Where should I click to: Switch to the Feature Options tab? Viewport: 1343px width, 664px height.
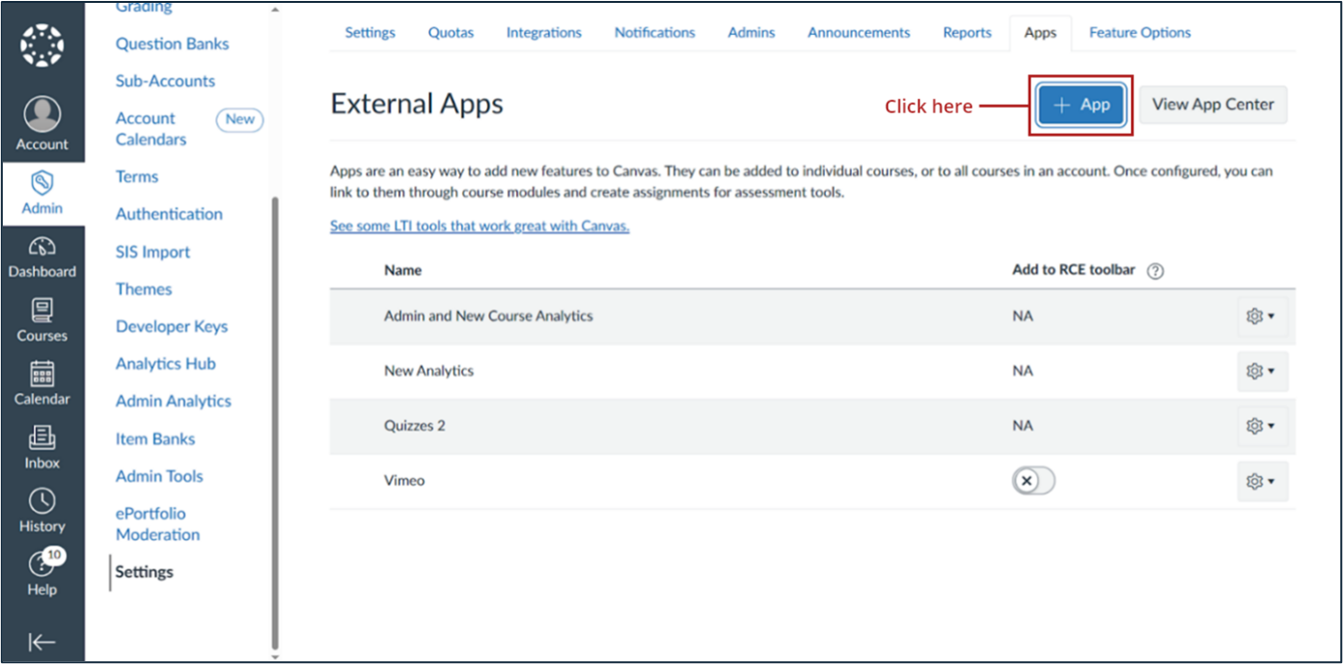click(1139, 33)
